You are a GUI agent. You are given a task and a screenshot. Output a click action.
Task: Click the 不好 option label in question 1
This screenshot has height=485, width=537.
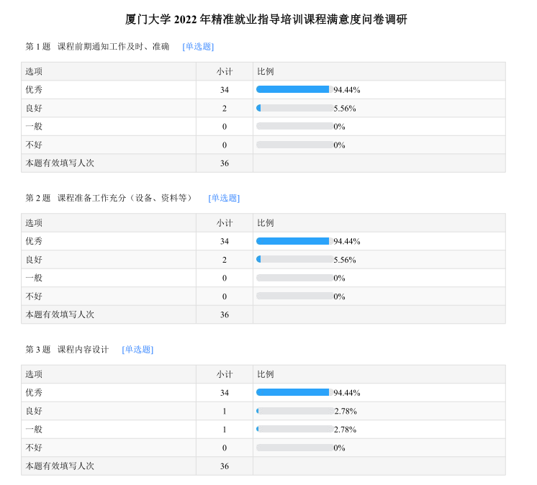click(x=35, y=145)
